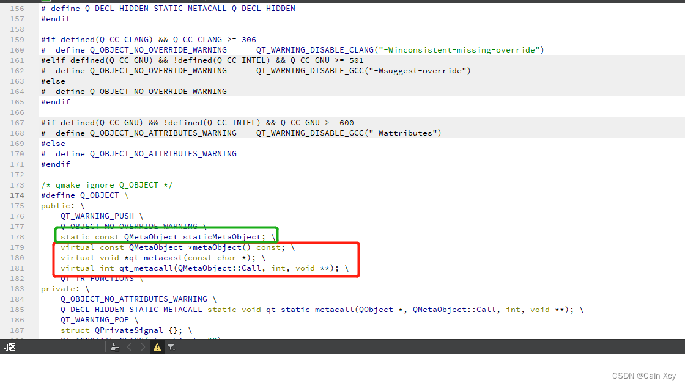The image size is (685, 386).
Task: Click 'Q_OBJECT_NO_ATTRIBUTES_WARNING' on line 170
Action: 163,154
